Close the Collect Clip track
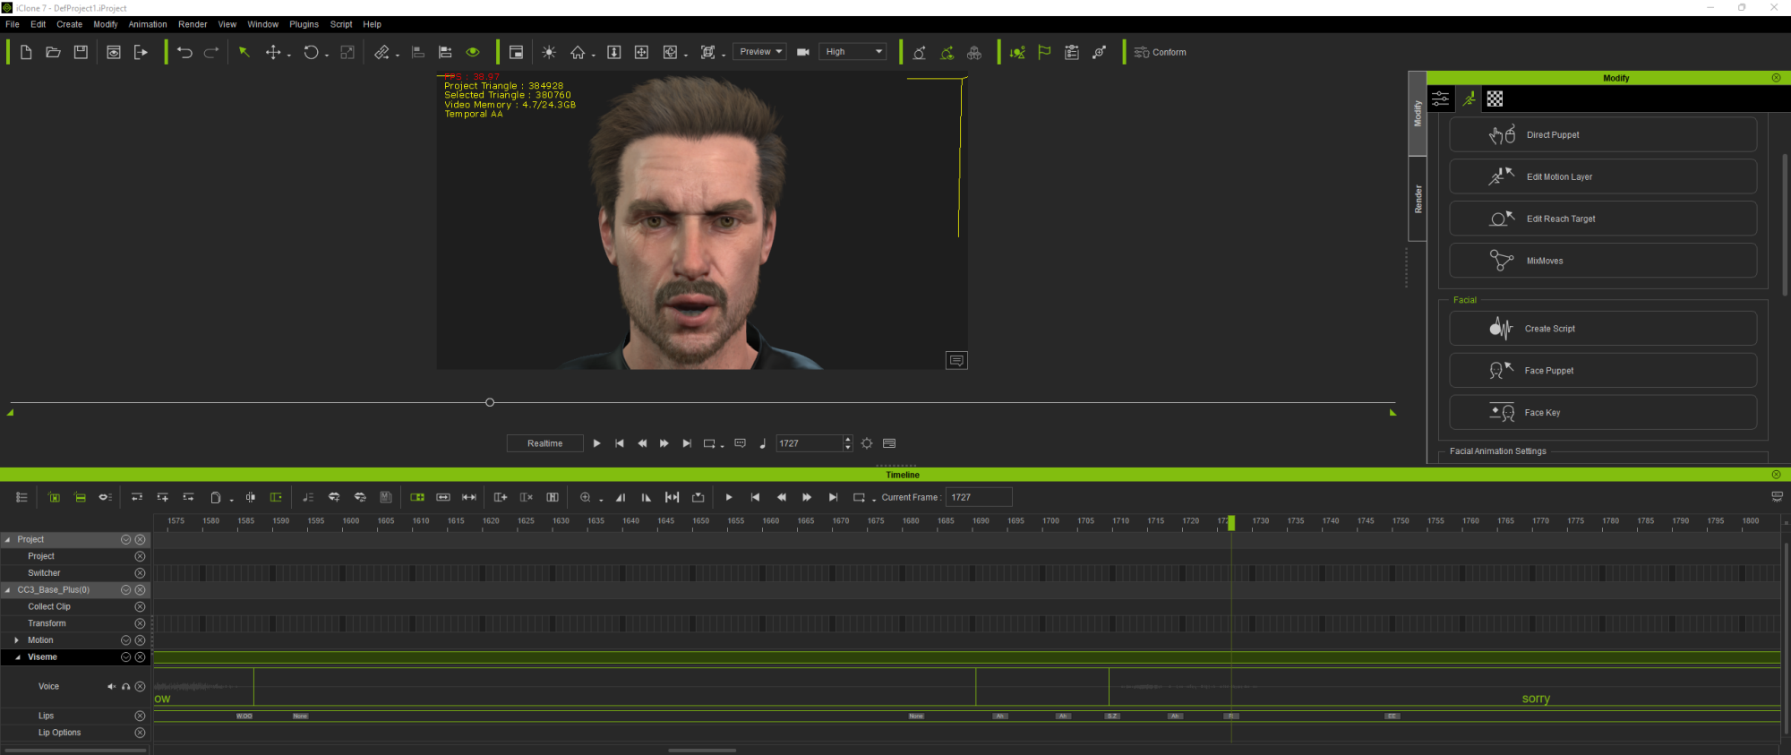 tap(140, 606)
